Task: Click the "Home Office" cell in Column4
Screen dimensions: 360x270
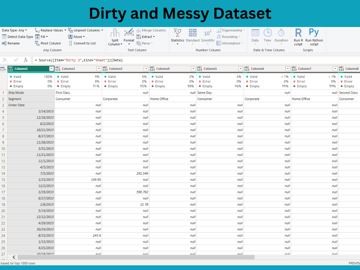Action: click(x=173, y=99)
